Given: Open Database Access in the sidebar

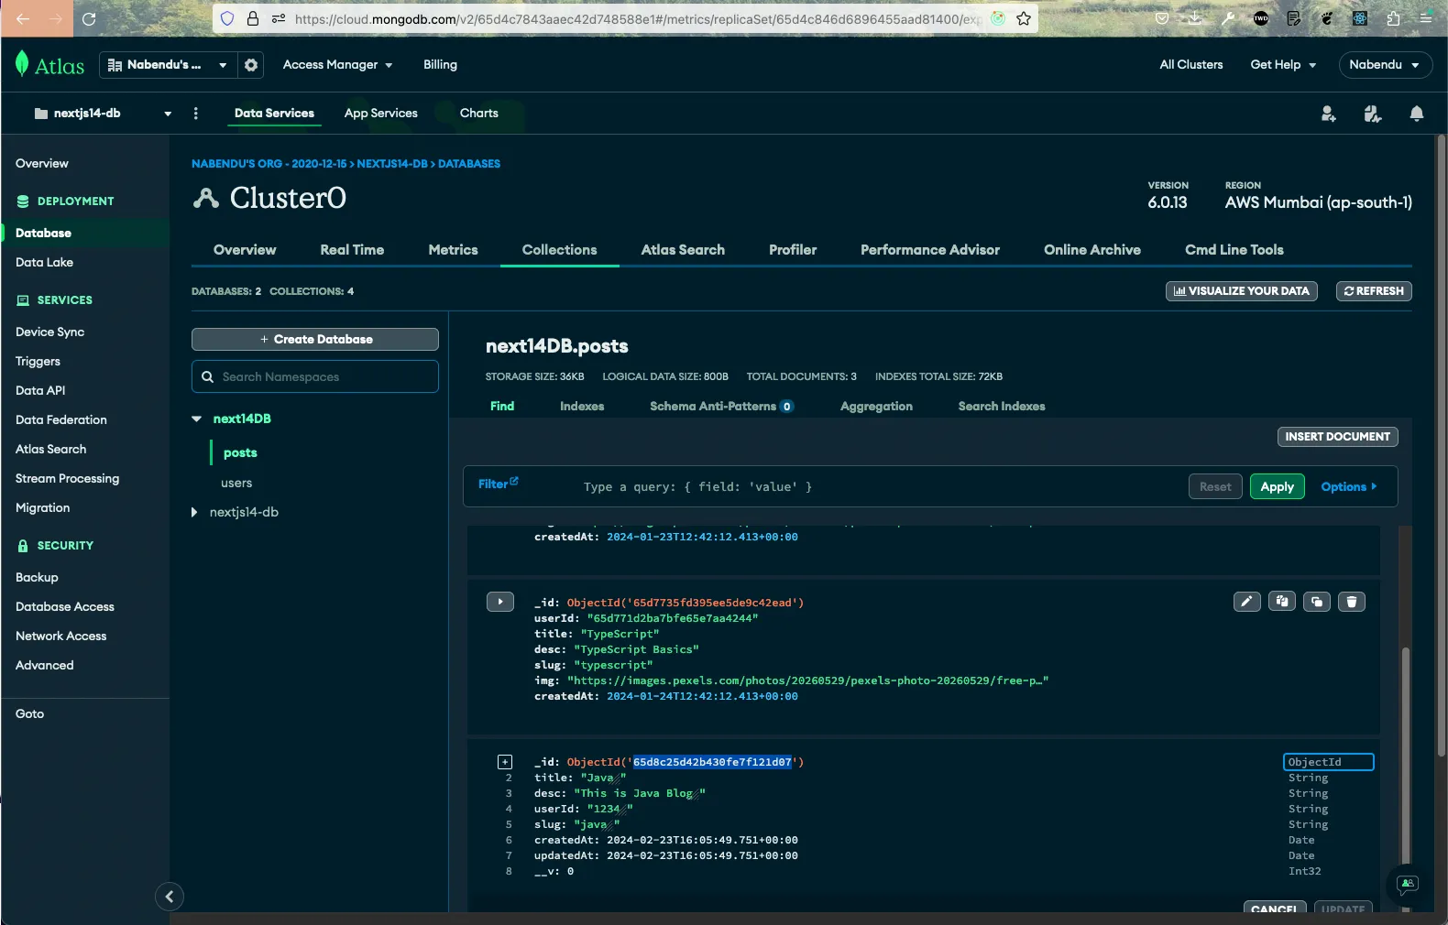Looking at the screenshot, I should pyautogui.click(x=65, y=607).
